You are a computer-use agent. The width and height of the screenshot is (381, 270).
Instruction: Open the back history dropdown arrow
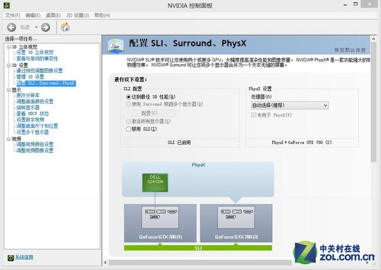click(x=36, y=27)
